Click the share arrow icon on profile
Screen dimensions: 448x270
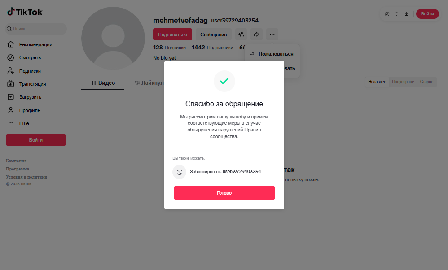pos(257,34)
